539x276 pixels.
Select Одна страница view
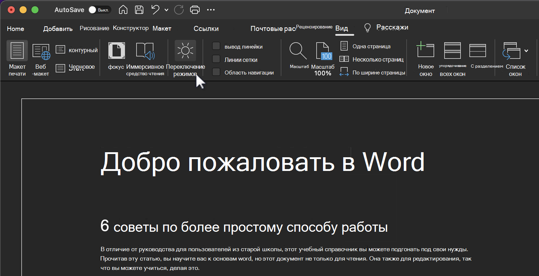point(366,46)
